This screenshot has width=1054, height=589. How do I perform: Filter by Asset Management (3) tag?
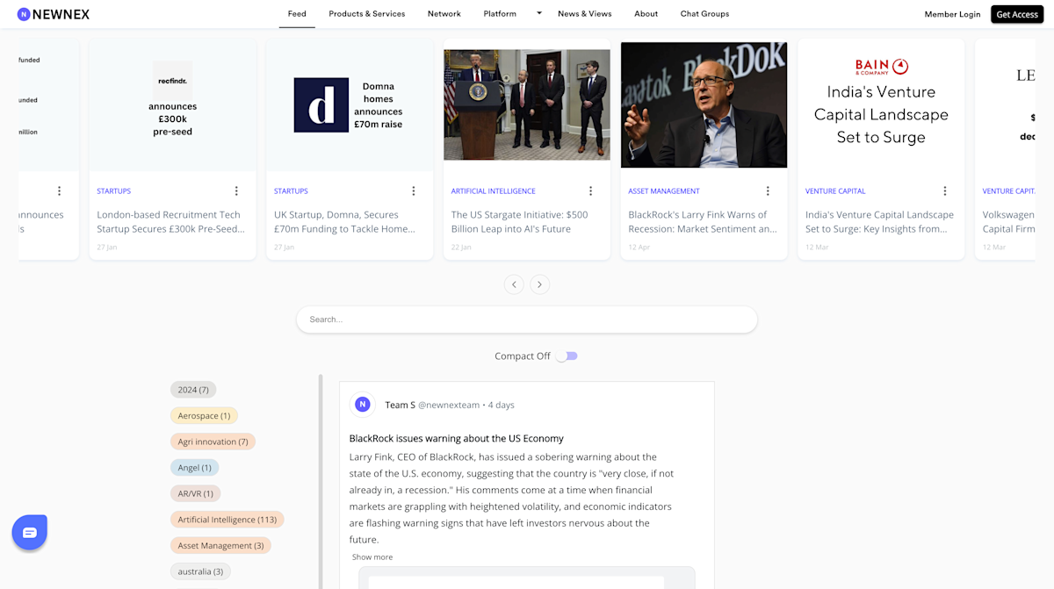tap(220, 546)
